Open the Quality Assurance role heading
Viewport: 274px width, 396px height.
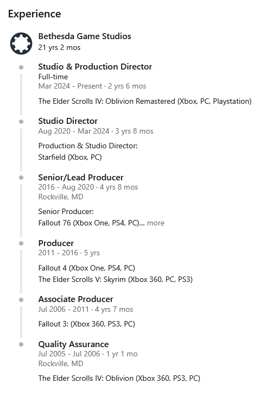tap(73, 344)
